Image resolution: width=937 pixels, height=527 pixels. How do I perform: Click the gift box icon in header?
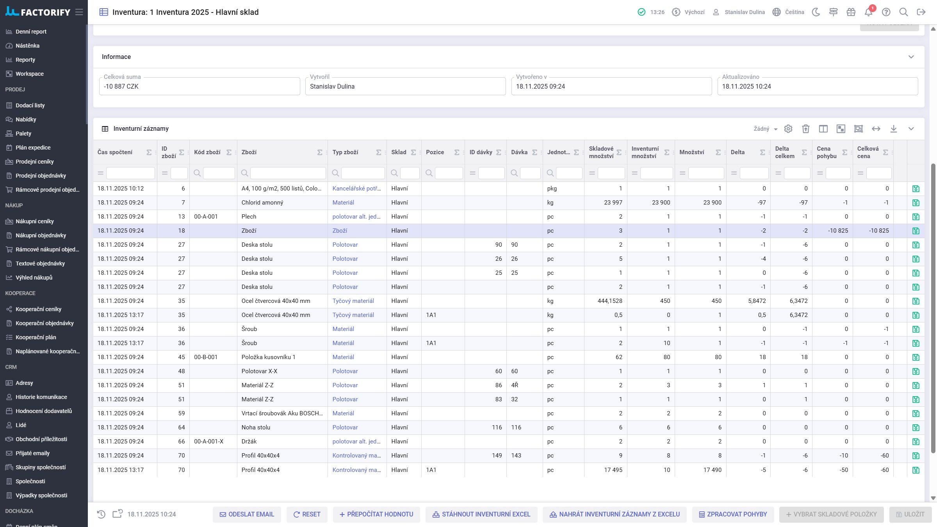pos(851,12)
